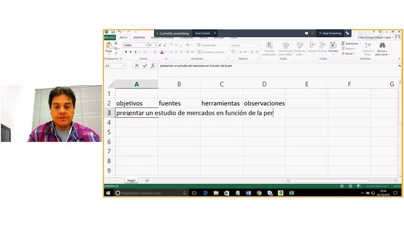Viewport: 404px width, 227px height.
Task: Toggle italic K formatting
Action: 131,52
